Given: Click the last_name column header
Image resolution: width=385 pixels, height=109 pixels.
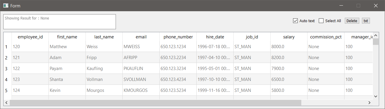Looking at the screenshot, I should (x=104, y=37).
